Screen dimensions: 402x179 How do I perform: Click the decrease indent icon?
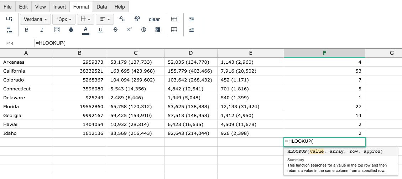pos(191,30)
